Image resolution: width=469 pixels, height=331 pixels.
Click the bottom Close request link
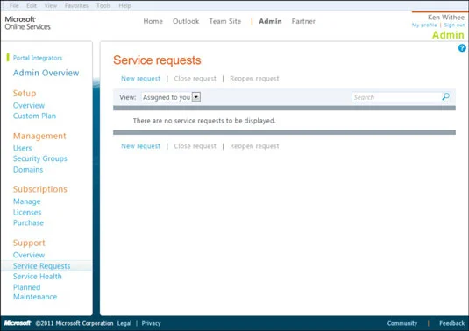pyautogui.click(x=195, y=146)
